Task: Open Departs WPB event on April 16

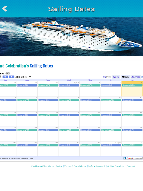Action: (90, 115)
